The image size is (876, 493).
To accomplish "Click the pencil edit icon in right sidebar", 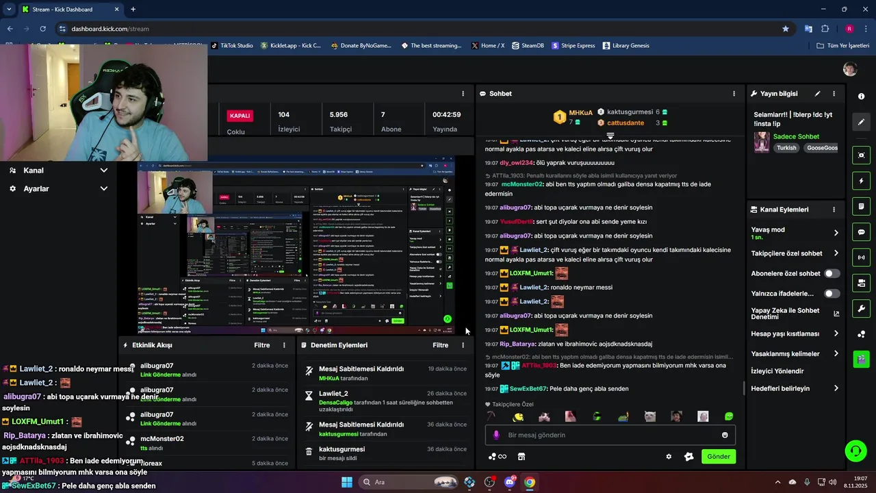I will [861, 122].
